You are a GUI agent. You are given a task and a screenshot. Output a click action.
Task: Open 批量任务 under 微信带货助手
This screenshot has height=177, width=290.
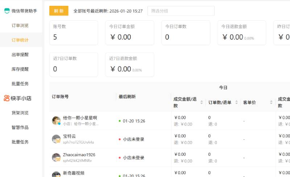click(20, 83)
